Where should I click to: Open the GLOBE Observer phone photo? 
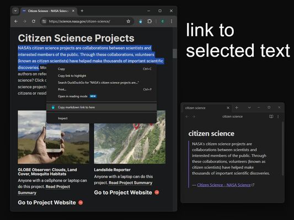(54, 137)
